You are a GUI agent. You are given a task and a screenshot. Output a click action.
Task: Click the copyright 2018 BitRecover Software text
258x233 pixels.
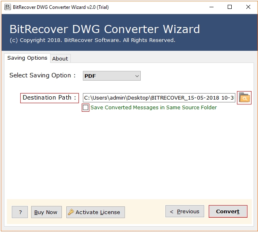tap(93, 40)
